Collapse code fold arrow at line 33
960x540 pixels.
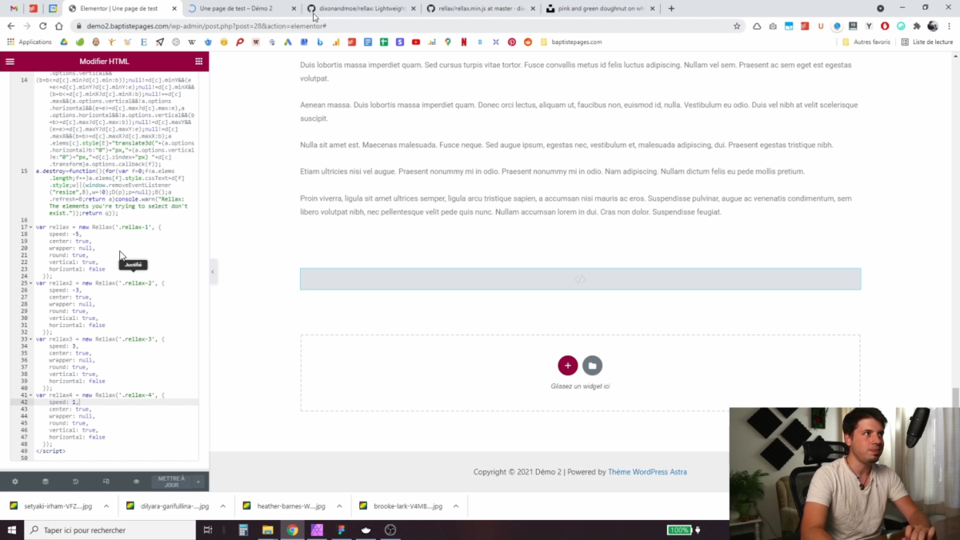coord(31,339)
